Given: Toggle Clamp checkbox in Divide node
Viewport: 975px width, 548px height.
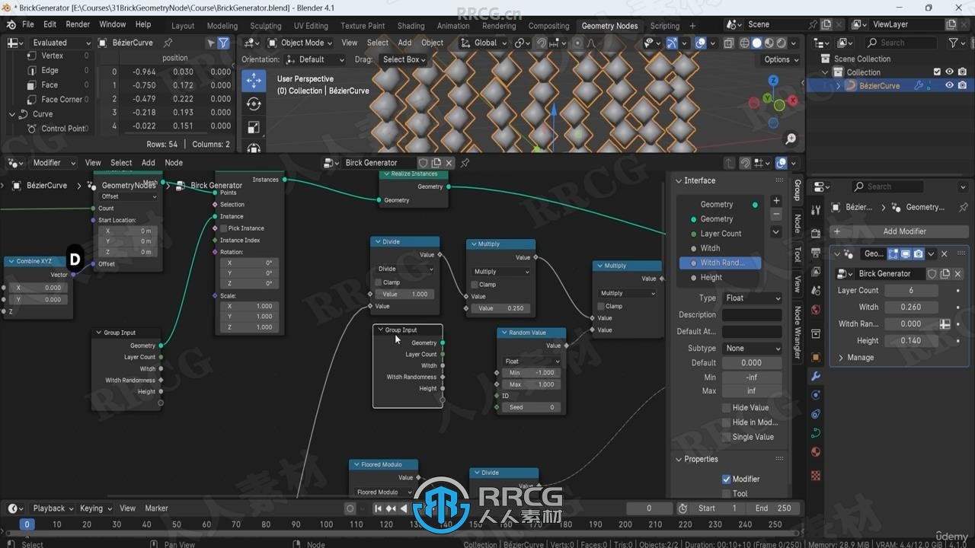Looking at the screenshot, I should [377, 282].
